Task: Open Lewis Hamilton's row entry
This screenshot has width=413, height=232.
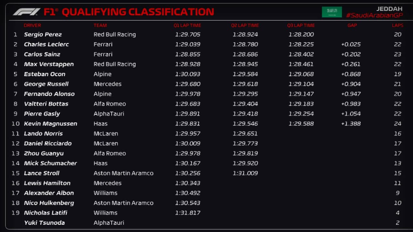Action: point(47,183)
